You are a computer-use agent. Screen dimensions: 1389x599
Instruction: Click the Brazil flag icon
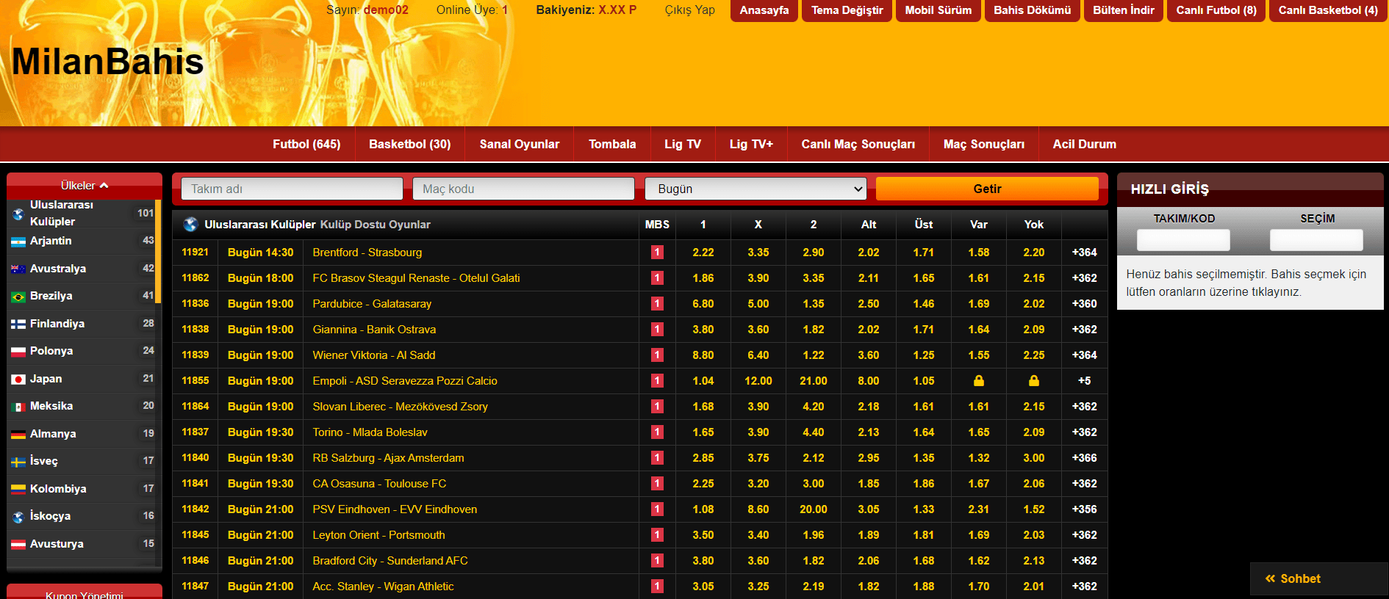pos(18,297)
